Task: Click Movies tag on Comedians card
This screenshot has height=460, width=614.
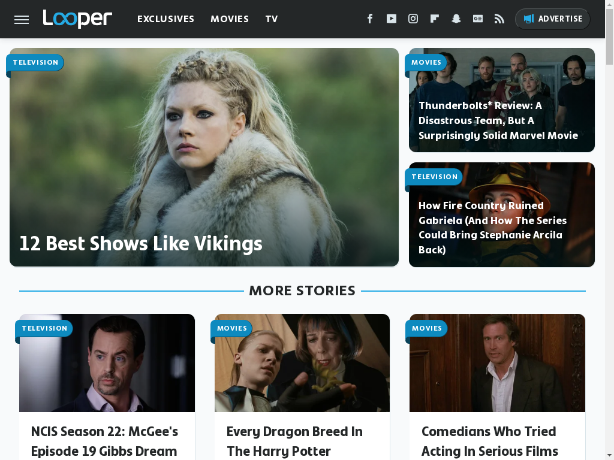Action: (x=426, y=329)
